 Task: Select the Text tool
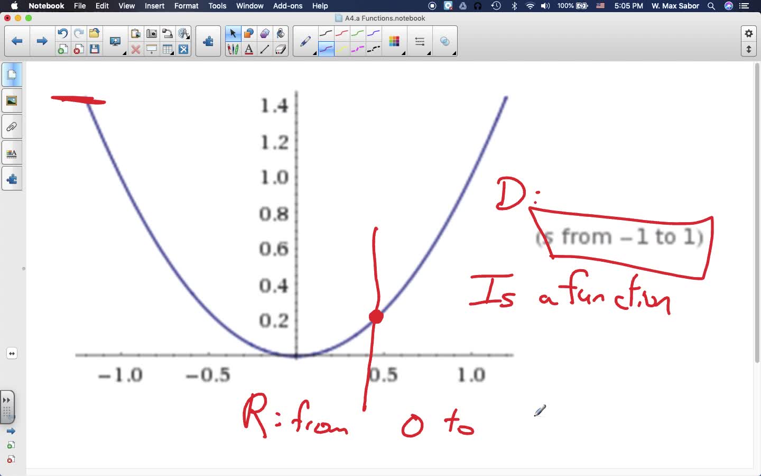(248, 49)
